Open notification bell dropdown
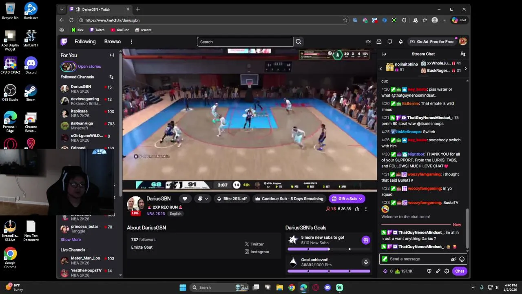522x294 pixels. (x=203, y=199)
